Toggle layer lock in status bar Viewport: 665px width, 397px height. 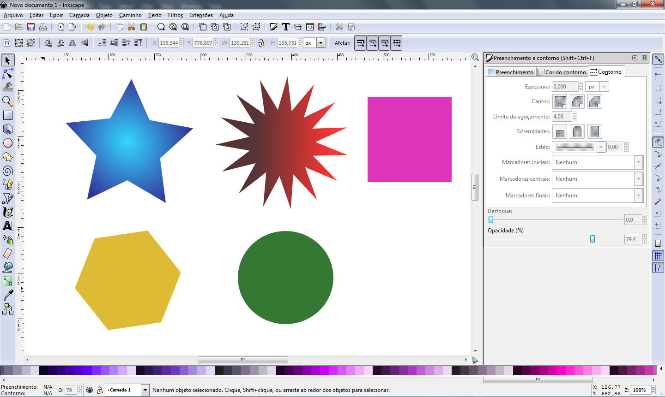click(x=99, y=390)
